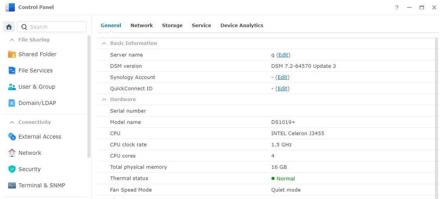Edit the QuickConnect ID
The width and height of the screenshot is (440, 199).
282,89
